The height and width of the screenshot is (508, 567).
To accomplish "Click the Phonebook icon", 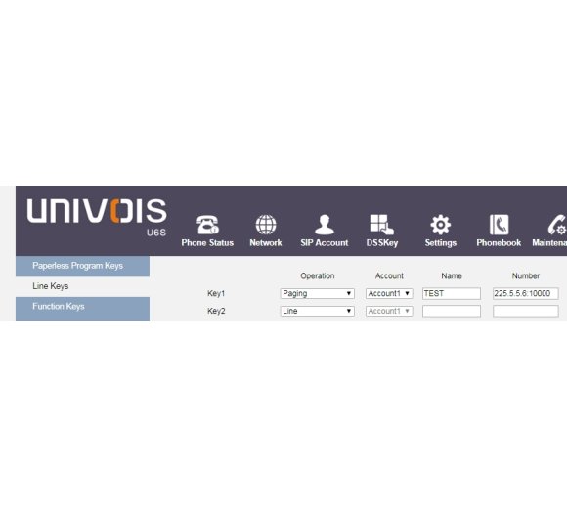I will tap(499, 225).
